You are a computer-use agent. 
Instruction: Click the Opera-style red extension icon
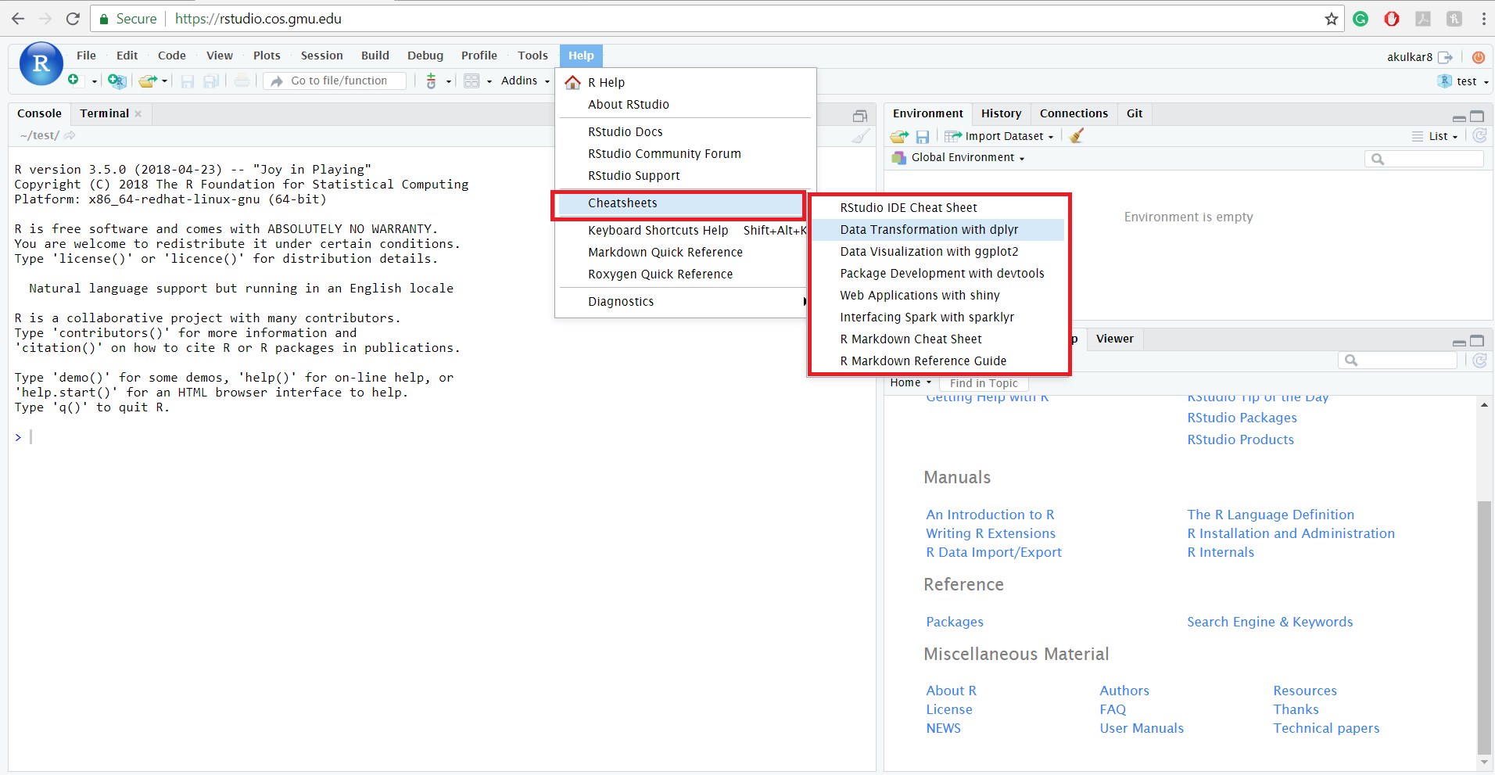click(x=1392, y=19)
